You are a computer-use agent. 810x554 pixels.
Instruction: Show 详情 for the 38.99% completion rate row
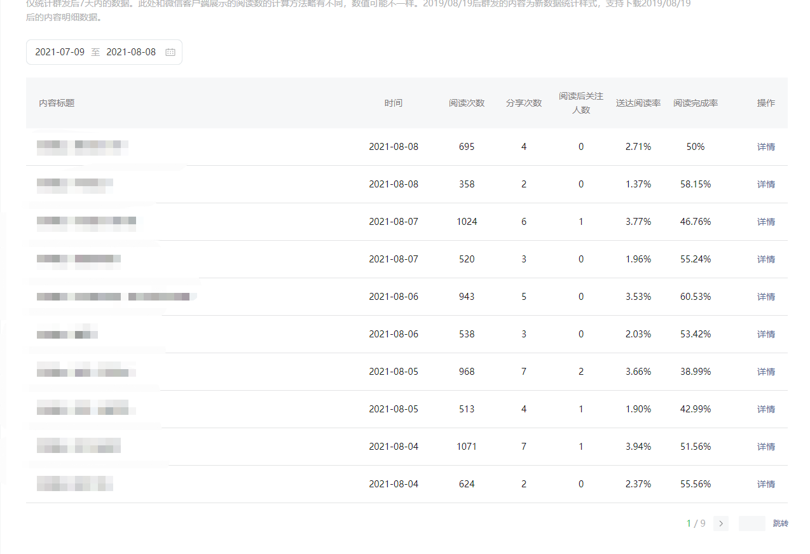point(765,372)
